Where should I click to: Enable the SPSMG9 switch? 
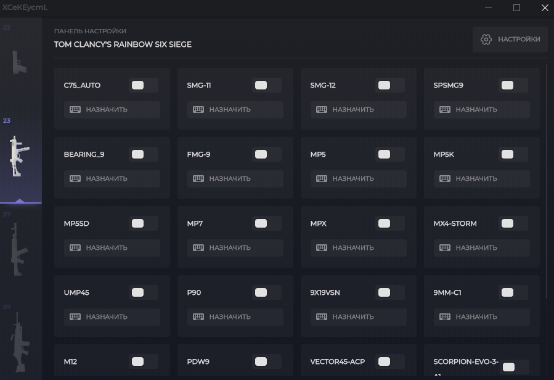(513, 85)
